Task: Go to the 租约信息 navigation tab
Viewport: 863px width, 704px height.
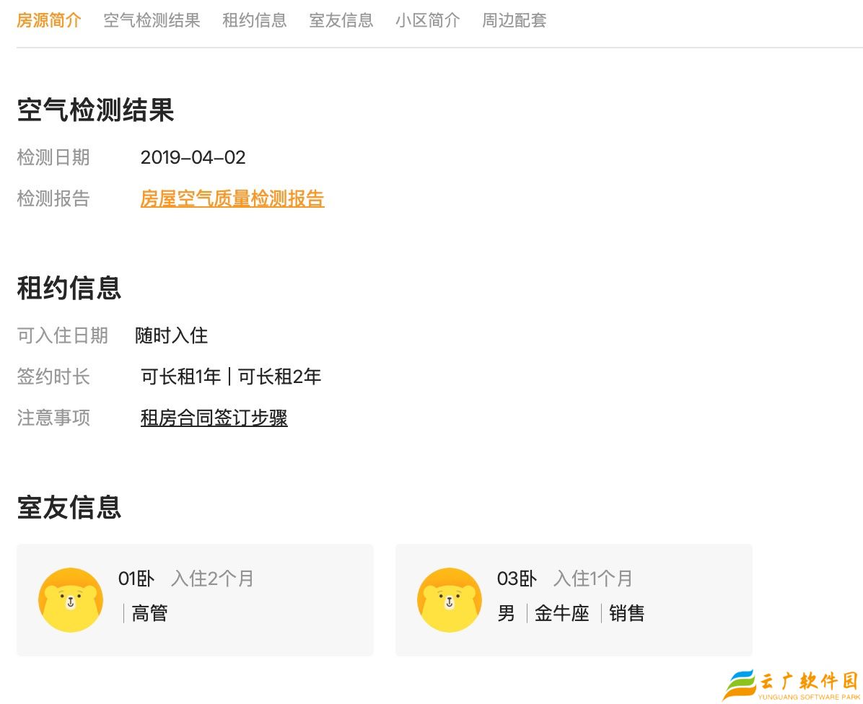Action: (x=254, y=20)
